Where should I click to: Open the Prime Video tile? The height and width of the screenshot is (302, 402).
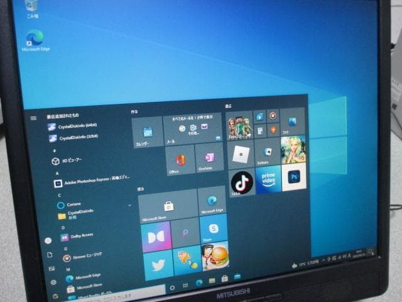268,179
